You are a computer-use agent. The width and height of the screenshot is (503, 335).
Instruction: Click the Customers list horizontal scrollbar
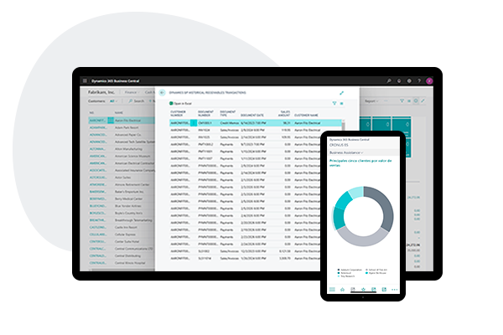122,270
